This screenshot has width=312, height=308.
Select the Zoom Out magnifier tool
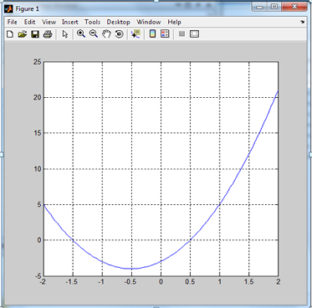pyautogui.click(x=94, y=34)
